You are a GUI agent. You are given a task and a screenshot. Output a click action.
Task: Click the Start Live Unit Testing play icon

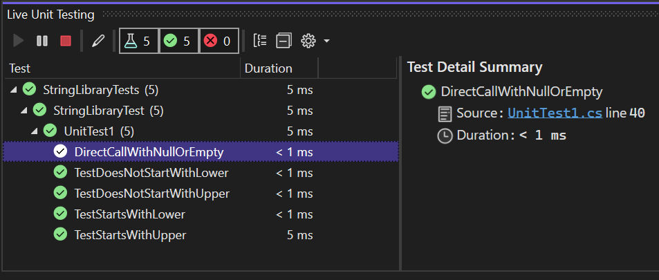point(19,41)
